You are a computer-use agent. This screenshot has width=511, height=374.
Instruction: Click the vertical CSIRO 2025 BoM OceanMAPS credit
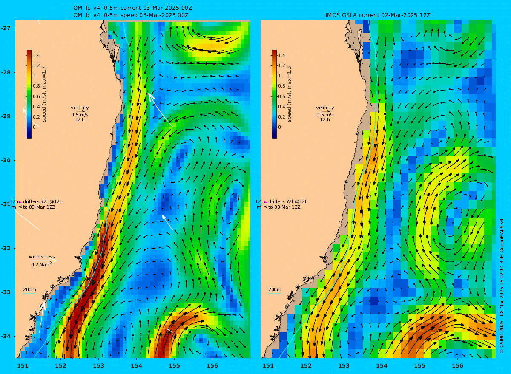502,286
